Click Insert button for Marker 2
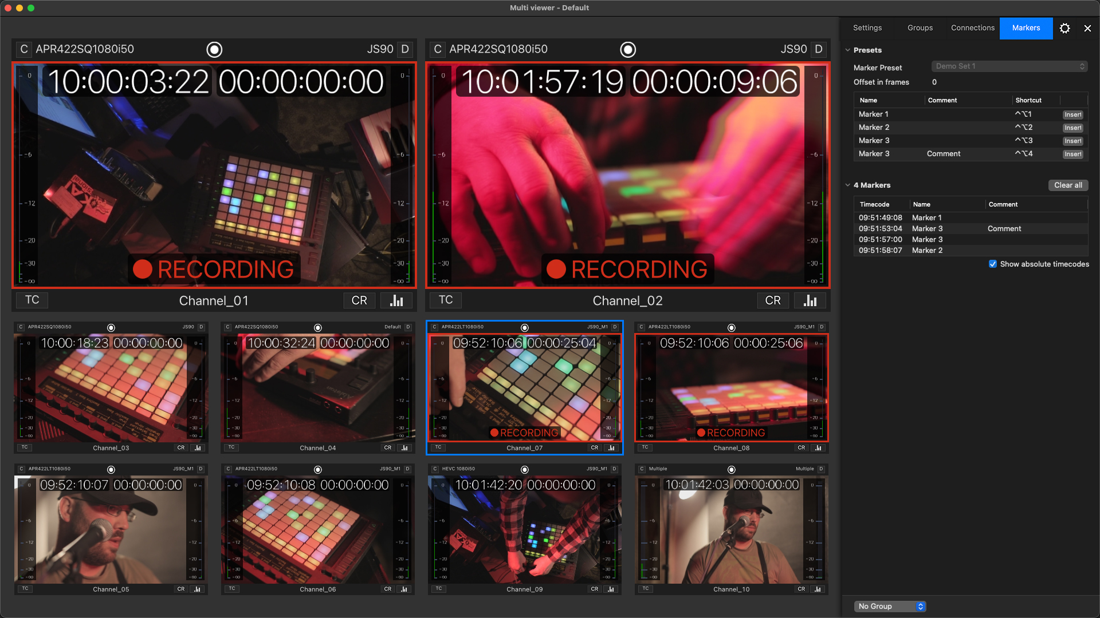The width and height of the screenshot is (1100, 618). click(x=1072, y=128)
